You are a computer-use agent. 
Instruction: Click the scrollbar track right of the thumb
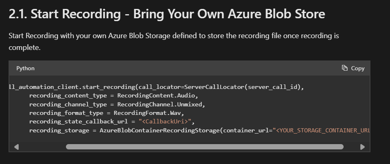[x=351, y=147]
